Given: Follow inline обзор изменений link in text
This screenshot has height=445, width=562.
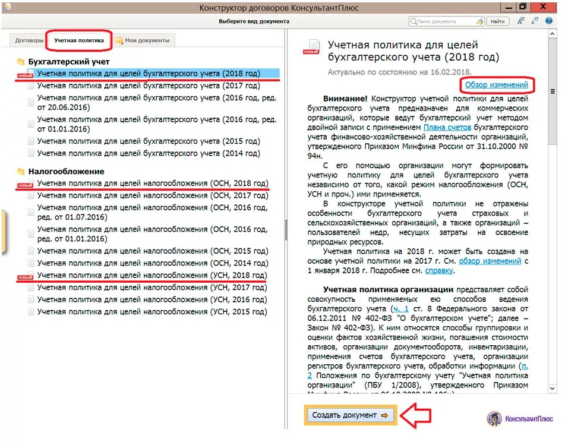Looking at the screenshot, I should coord(490,261).
